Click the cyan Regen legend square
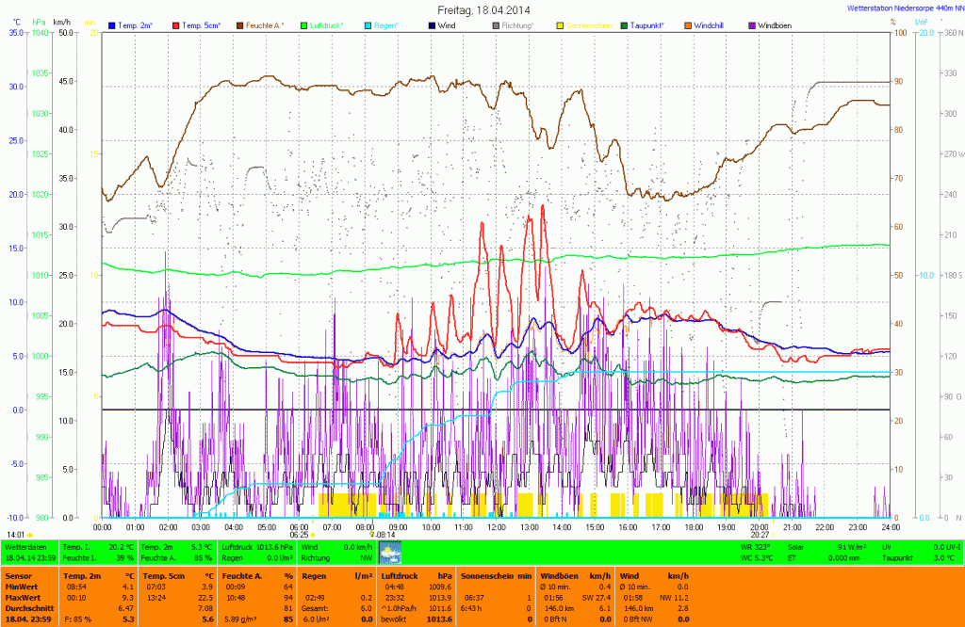Viewport: 965px width, 627px height. tap(368, 24)
